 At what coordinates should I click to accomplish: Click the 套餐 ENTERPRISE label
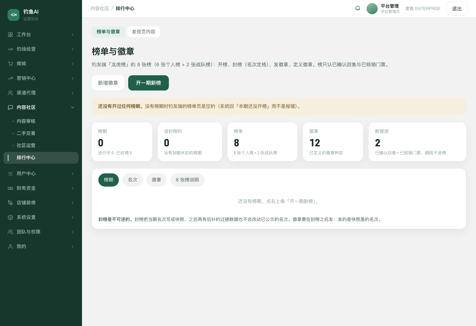pos(423,9)
